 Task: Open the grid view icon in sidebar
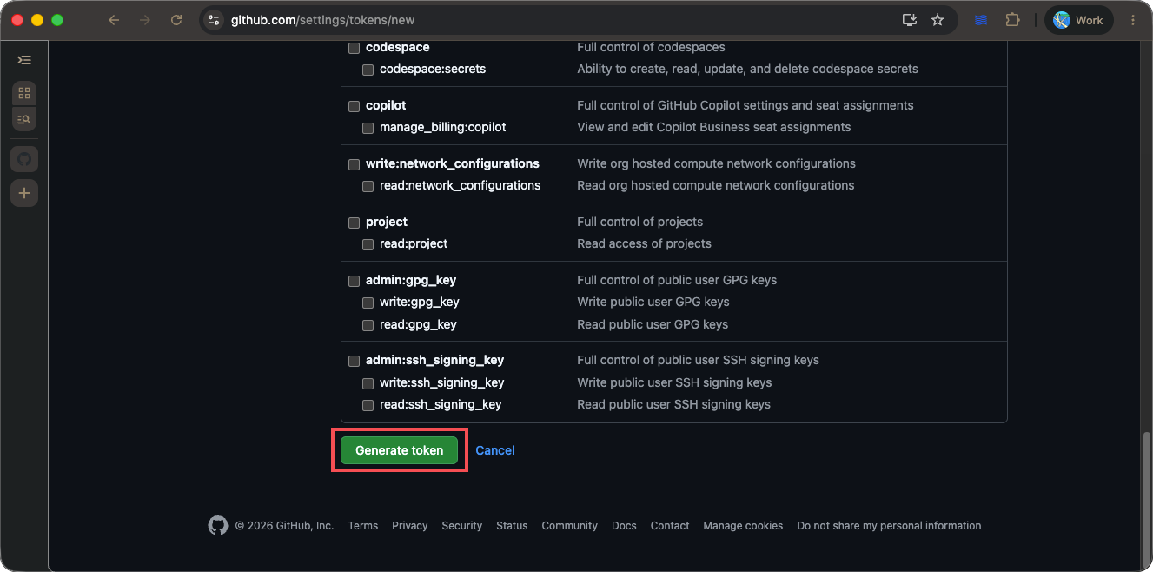pyautogui.click(x=24, y=93)
